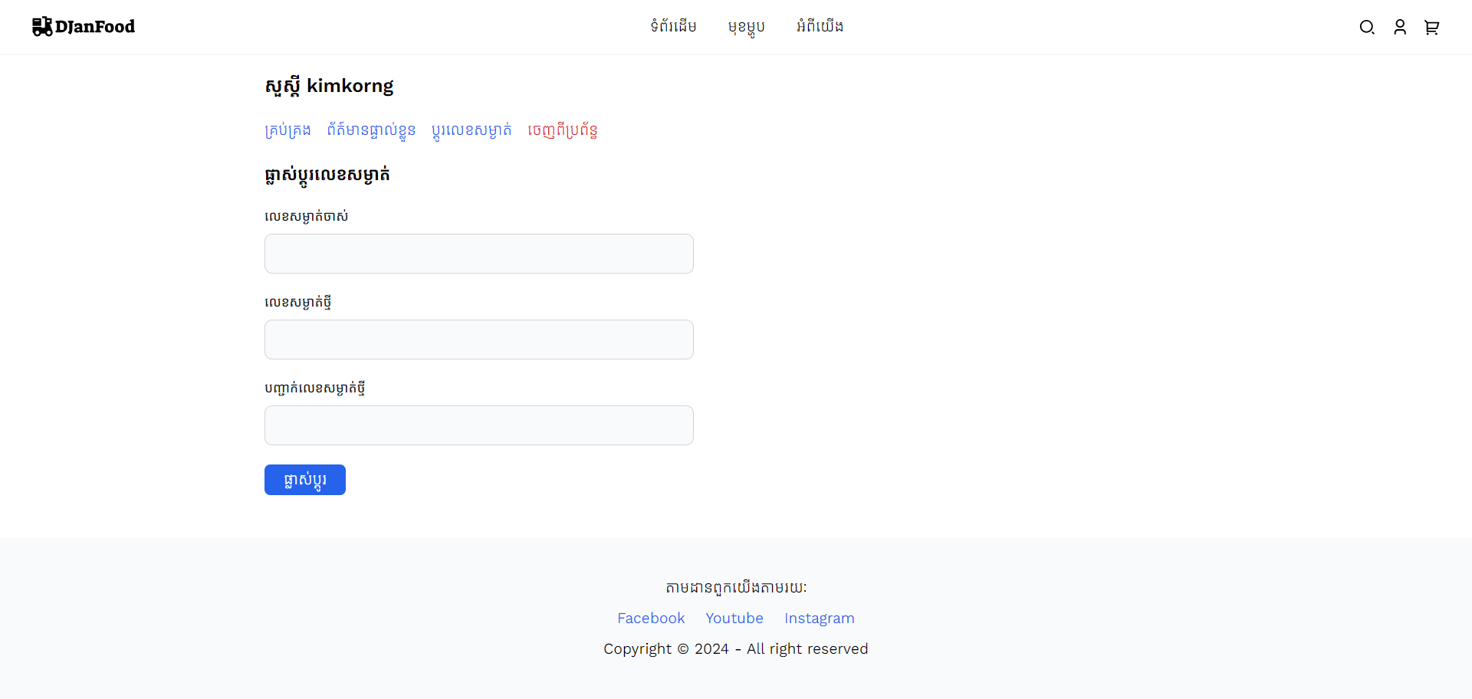The image size is (1472, 699).
Task: Click the លេខសម្ងាត់ចាស់ (old password) label text
Action: 306,217
